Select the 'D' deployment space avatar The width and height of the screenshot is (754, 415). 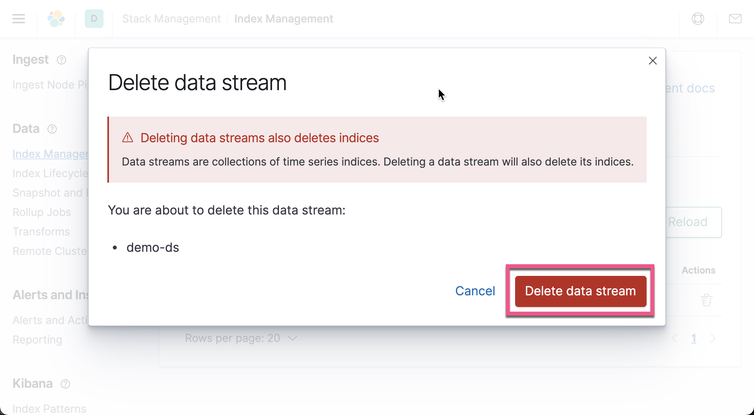coord(94,19)
